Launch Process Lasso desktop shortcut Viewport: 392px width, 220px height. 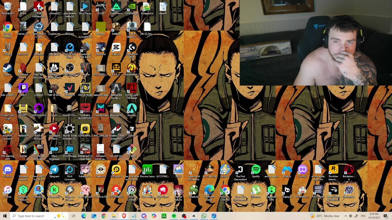point(147,172)
